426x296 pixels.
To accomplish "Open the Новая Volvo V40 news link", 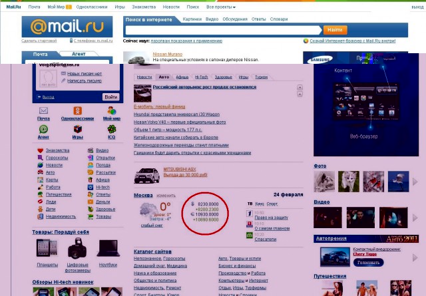I will pos(180,122).
